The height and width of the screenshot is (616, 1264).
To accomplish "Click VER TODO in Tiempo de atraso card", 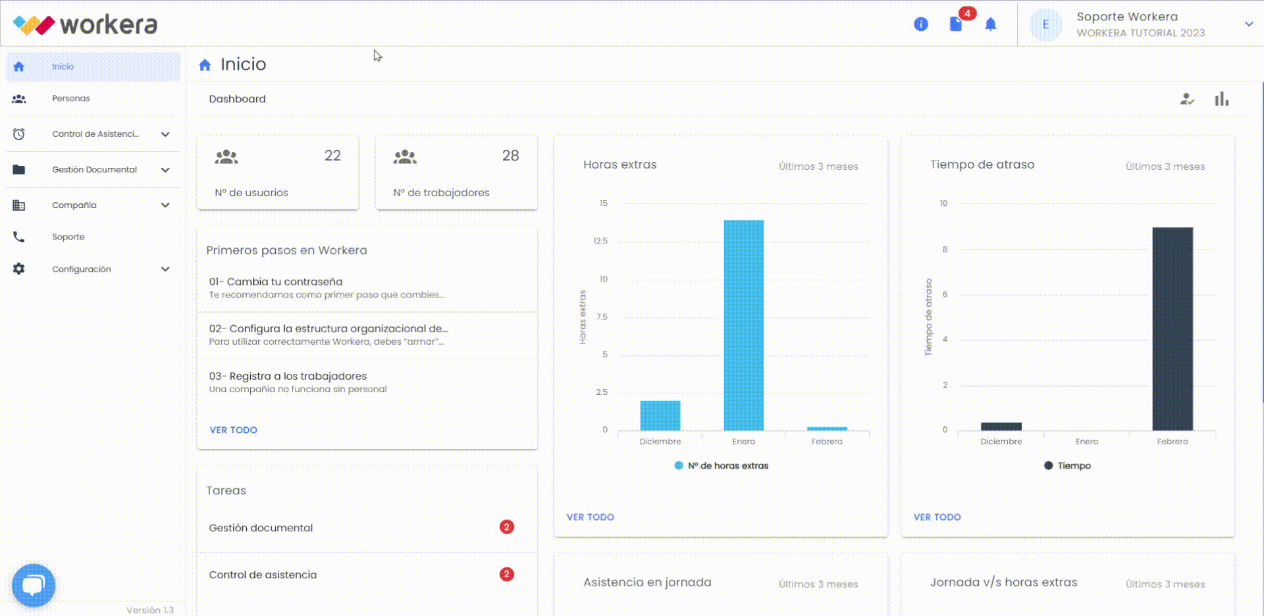I will 937,517.
